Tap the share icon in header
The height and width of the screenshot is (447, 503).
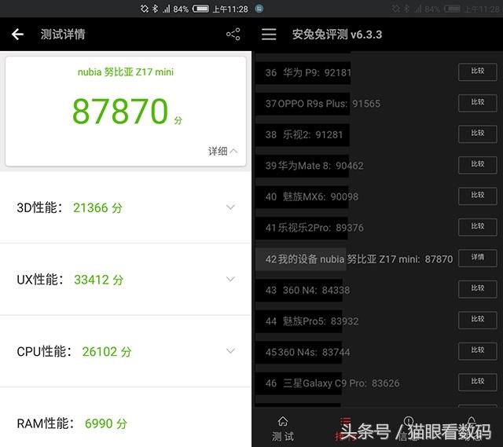pyautogui.click(x=233, y=34)
